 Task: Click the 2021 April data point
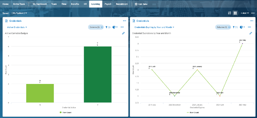[220, 96]
